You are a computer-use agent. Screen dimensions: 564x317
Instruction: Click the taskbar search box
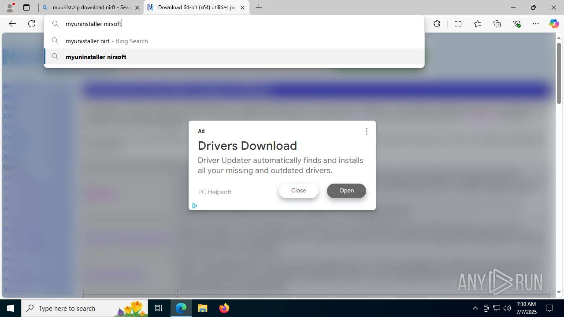tap(85, 308)
